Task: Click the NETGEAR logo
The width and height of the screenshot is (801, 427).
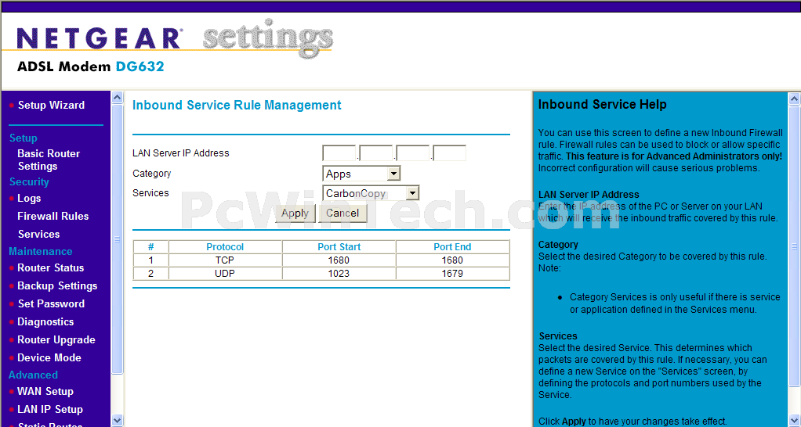Action: point(99,39)
